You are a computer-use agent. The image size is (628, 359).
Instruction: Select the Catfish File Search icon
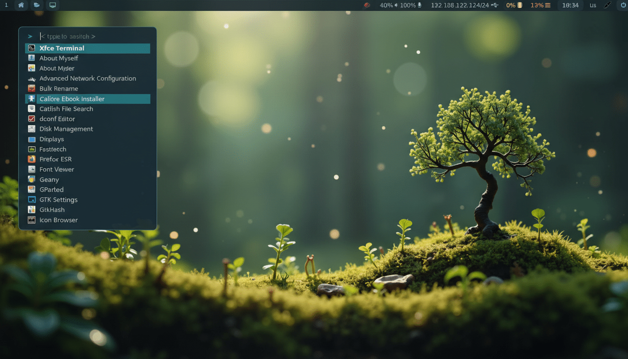tap(31, 108)
